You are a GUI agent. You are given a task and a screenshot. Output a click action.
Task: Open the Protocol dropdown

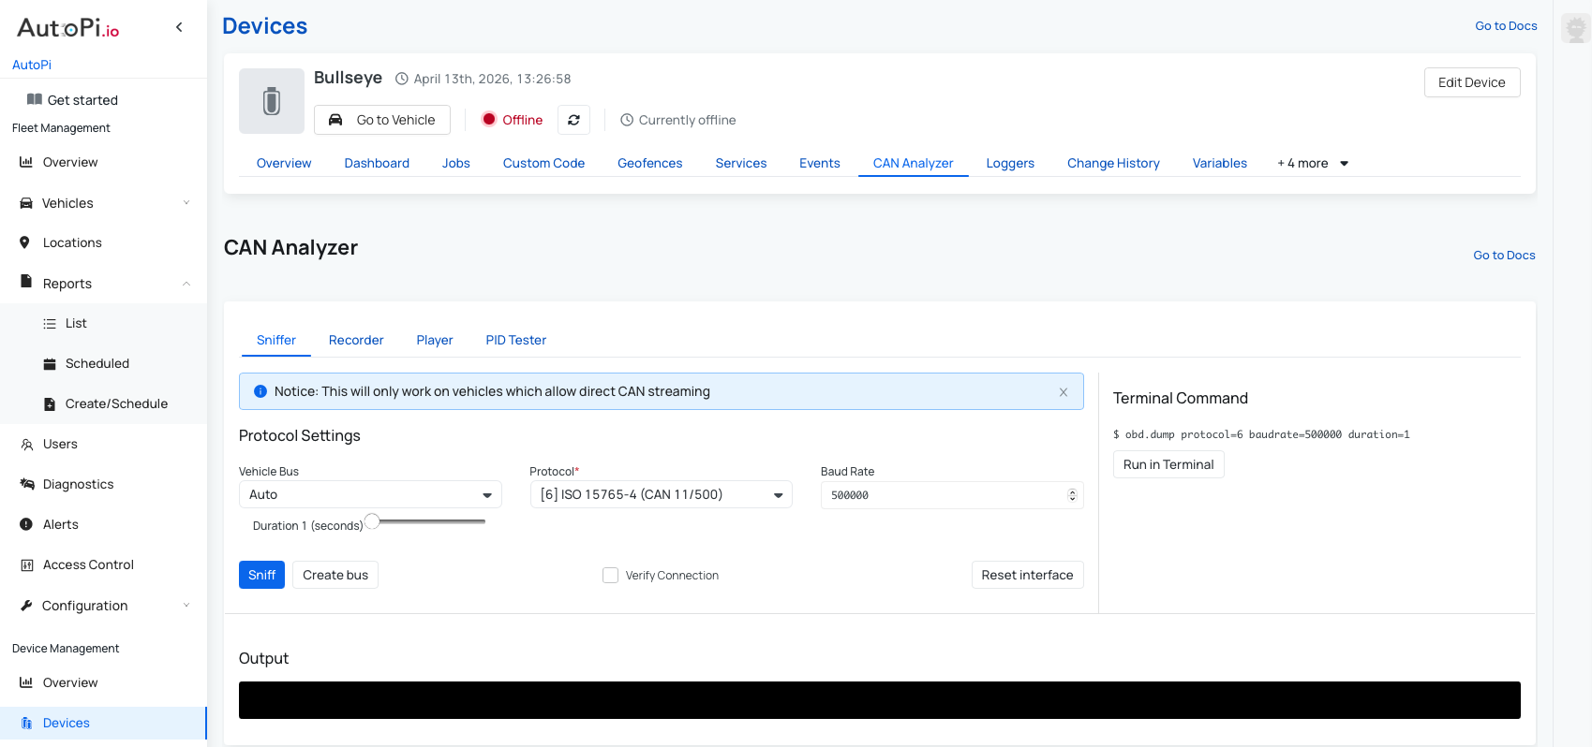(661, 494)
